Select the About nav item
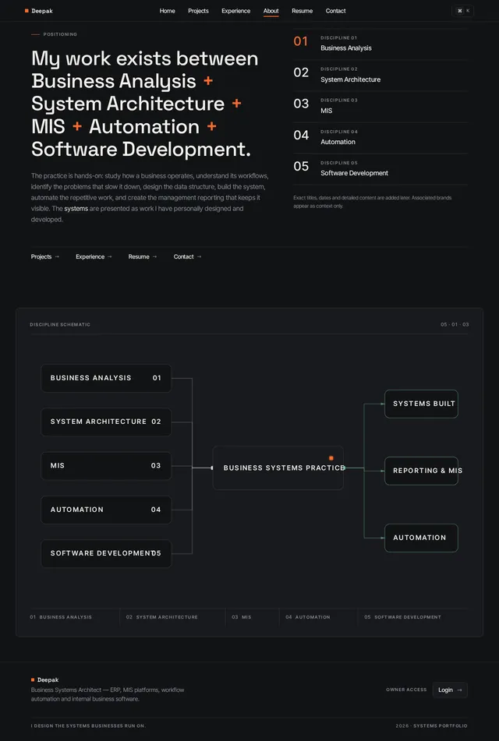This screenshot has height=741, width=499. click(x=271, y=11)
